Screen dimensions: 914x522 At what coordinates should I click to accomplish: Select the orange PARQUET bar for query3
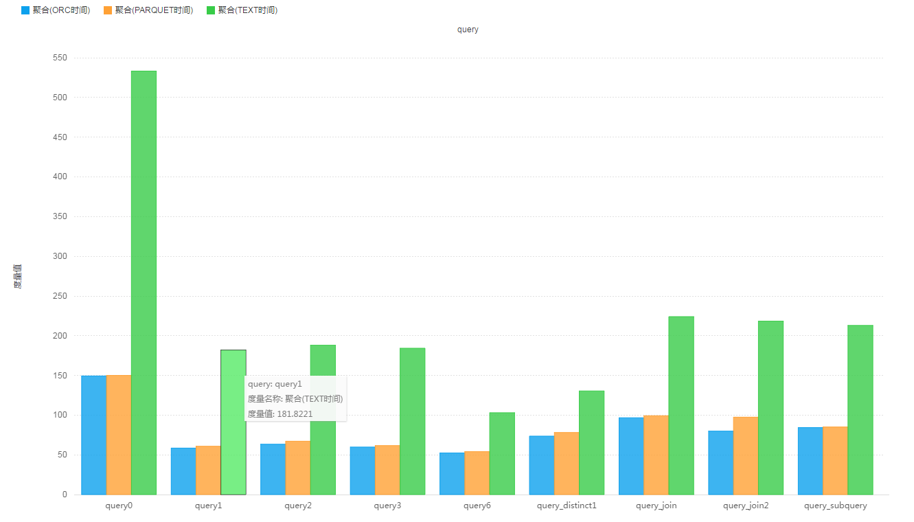[x=387, y=470]
